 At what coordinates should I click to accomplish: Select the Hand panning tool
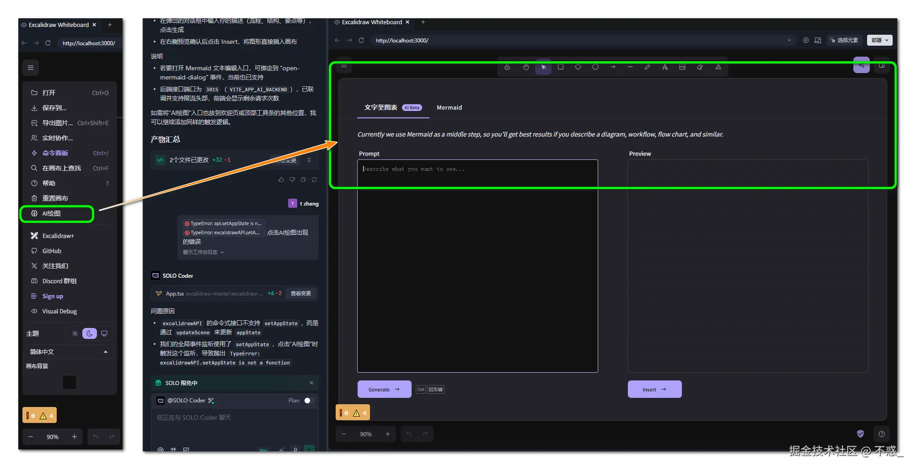526,67
